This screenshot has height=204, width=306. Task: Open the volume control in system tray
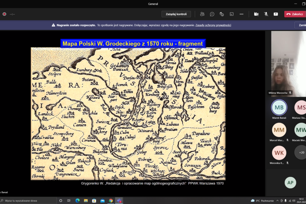294,201
